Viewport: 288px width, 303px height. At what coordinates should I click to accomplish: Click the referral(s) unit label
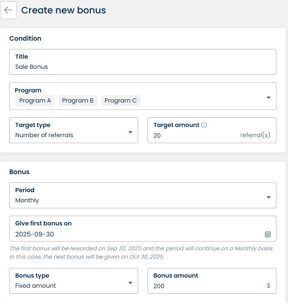point(255,135)
